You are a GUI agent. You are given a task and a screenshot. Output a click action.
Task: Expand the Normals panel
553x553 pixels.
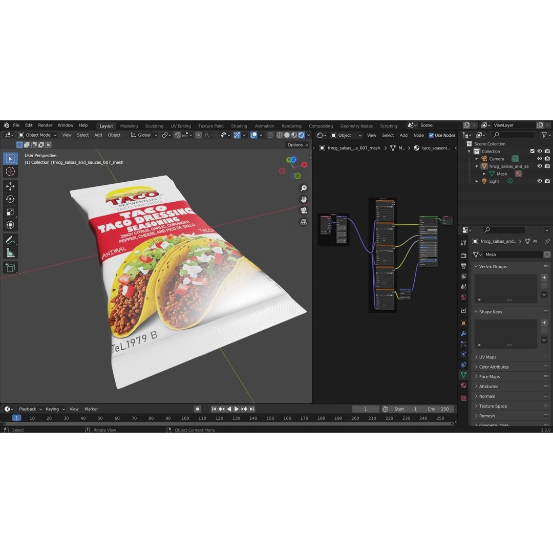[x=476, y=396]
